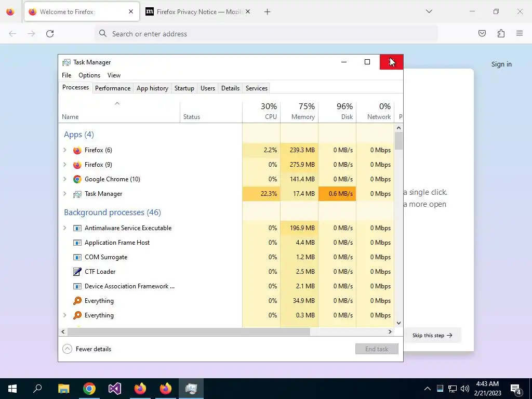Click the Device Association Framework icon

pyautogui.click(x=77, y=286)
